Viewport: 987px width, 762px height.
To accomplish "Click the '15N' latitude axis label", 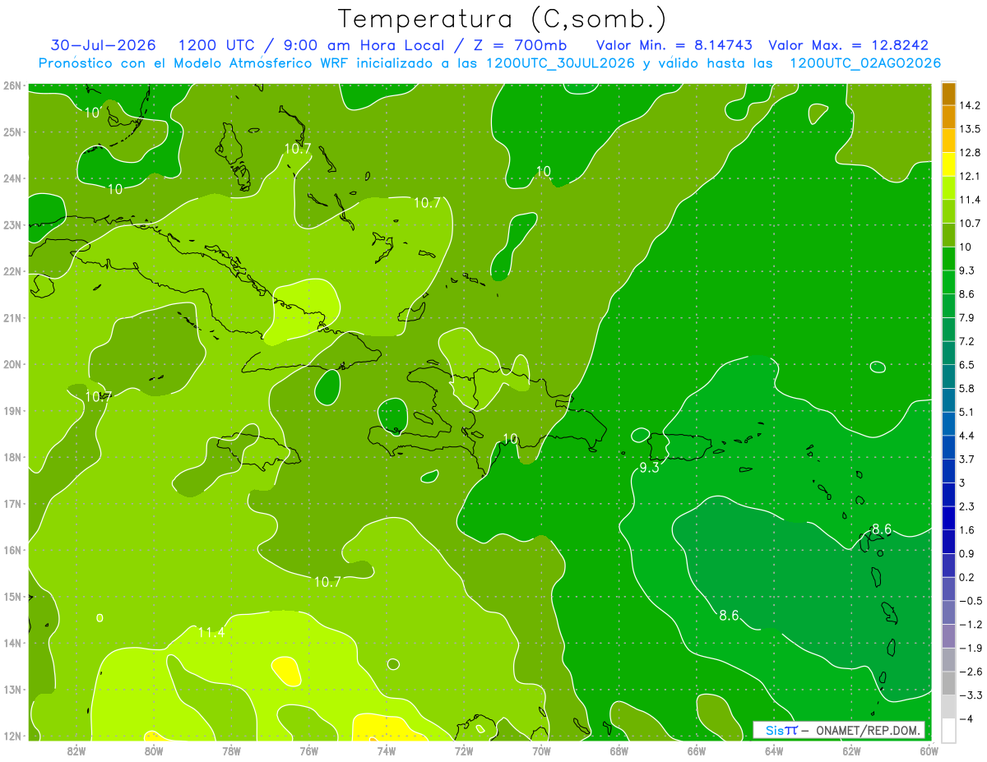I will point(12,597).
